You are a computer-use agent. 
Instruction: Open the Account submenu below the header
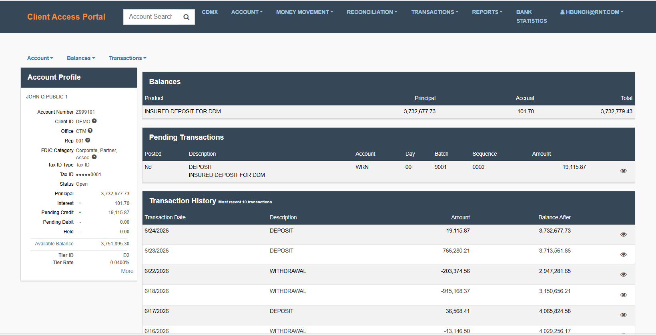tap(40, 58)
